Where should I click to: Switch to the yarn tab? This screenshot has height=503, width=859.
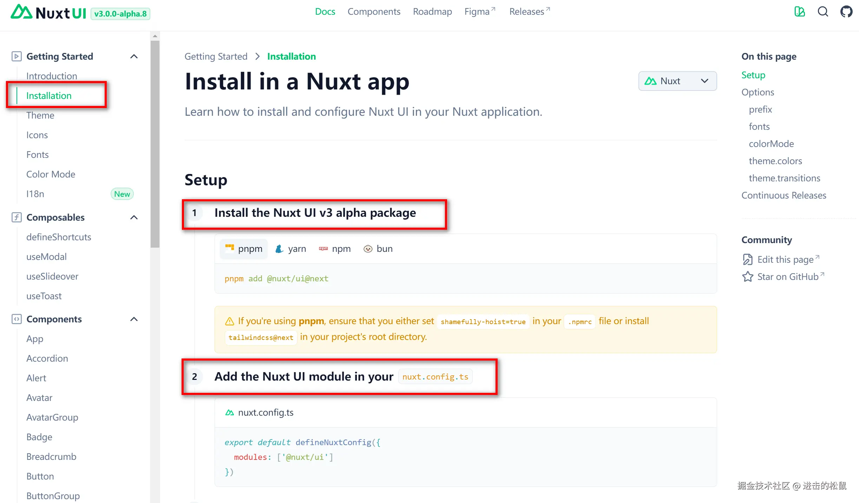290,249
